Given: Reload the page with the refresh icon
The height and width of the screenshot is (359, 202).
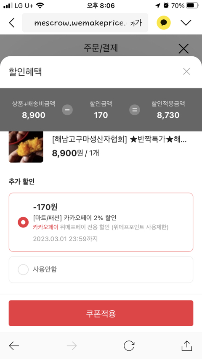Looking at the screenshot, I should click(x=129, y=346).
